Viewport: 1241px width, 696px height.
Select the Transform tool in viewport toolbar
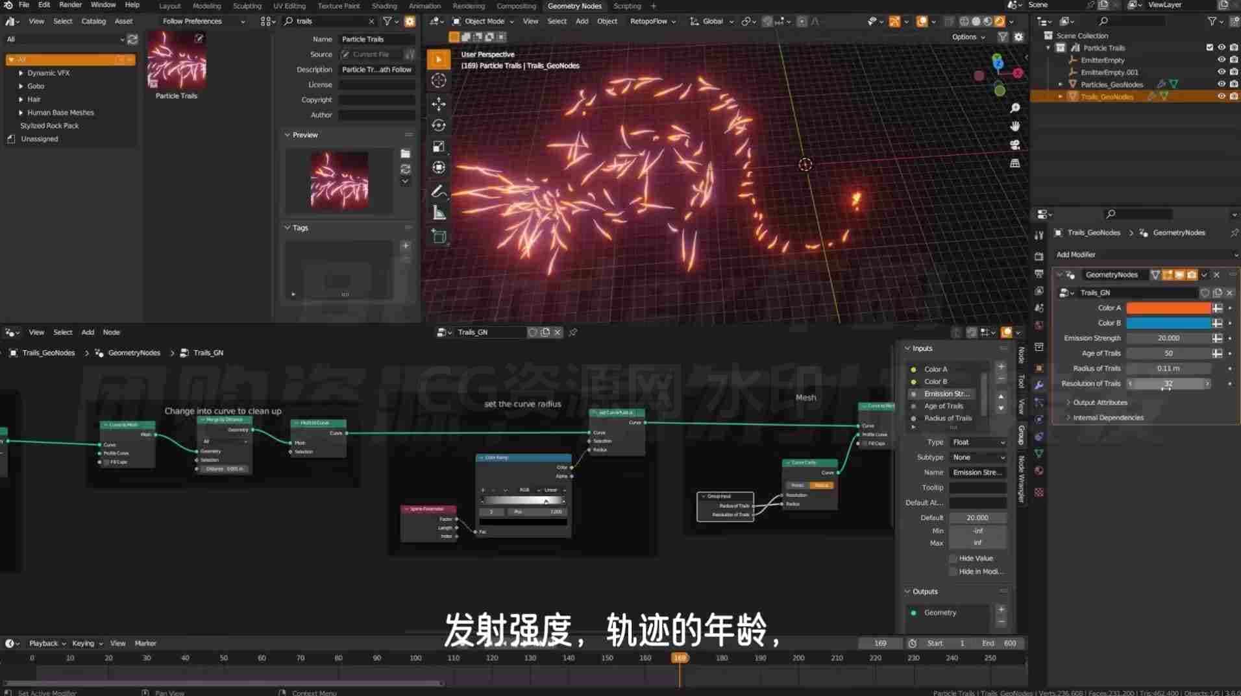(x=439, y=167)
